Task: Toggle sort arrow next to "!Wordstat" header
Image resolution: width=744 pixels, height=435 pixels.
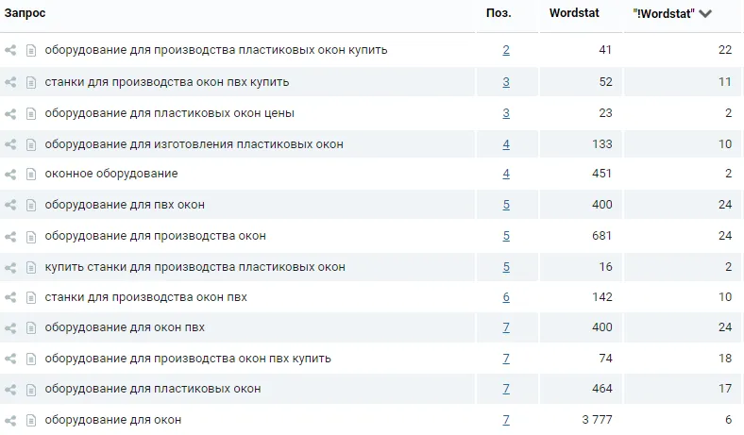Action: (705, 14)
